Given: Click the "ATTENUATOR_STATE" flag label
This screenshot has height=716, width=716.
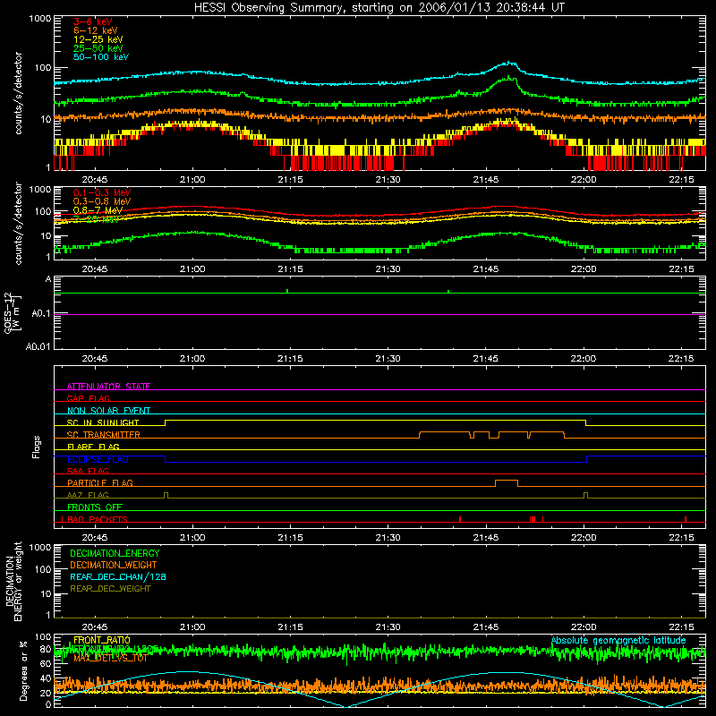Looking at the screenshot, I should pos(108,387).
